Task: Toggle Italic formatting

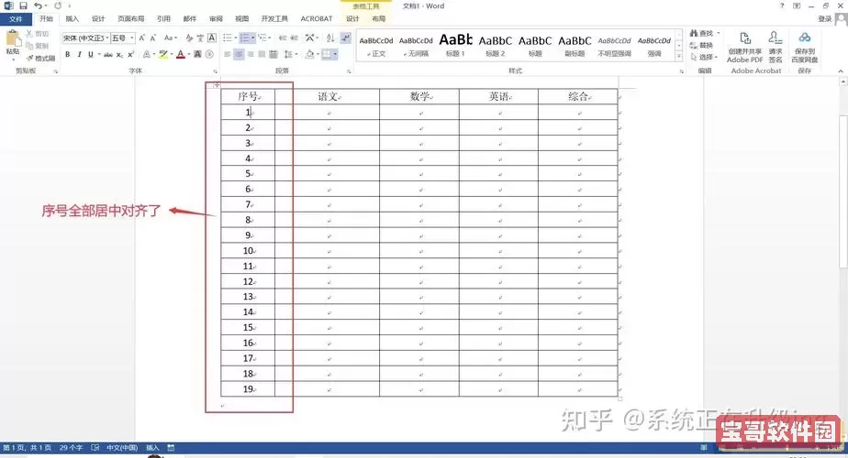Action: click(x=79, y=55)
